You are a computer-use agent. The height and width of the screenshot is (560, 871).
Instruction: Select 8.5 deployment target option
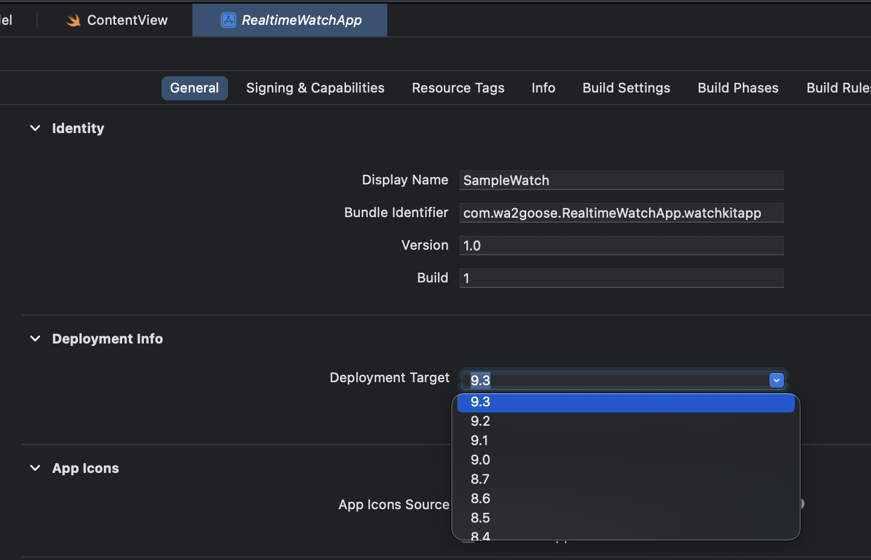tap(626, 518)
